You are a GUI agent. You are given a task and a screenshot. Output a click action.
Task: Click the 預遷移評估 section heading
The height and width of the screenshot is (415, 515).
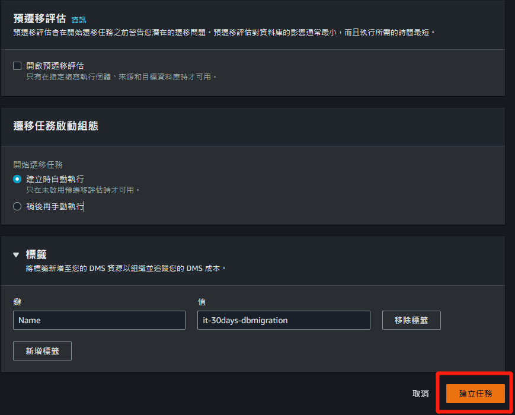coord(40,19)
